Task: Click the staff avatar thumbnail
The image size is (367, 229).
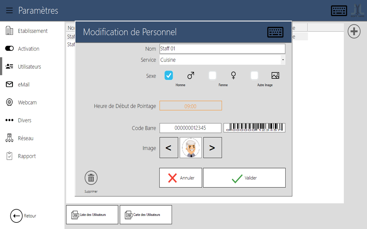Action: pyautogui.click(x=191, y=148)
